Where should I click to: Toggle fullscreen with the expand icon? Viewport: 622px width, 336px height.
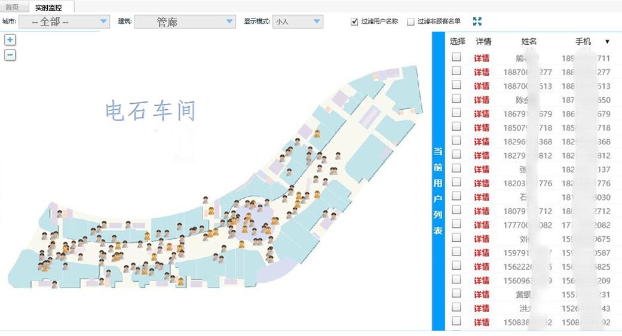pyautogui.click(x=477, y=21)
